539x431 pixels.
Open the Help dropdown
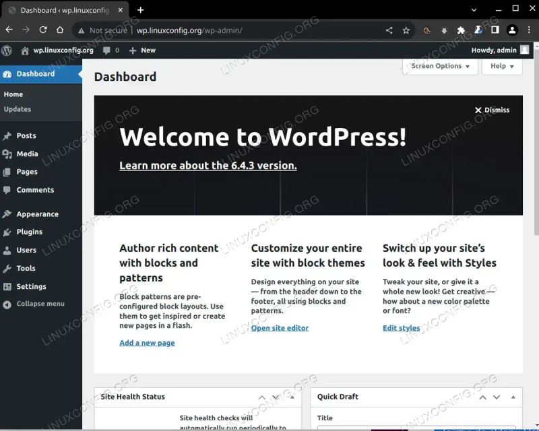tap(501, 66)
